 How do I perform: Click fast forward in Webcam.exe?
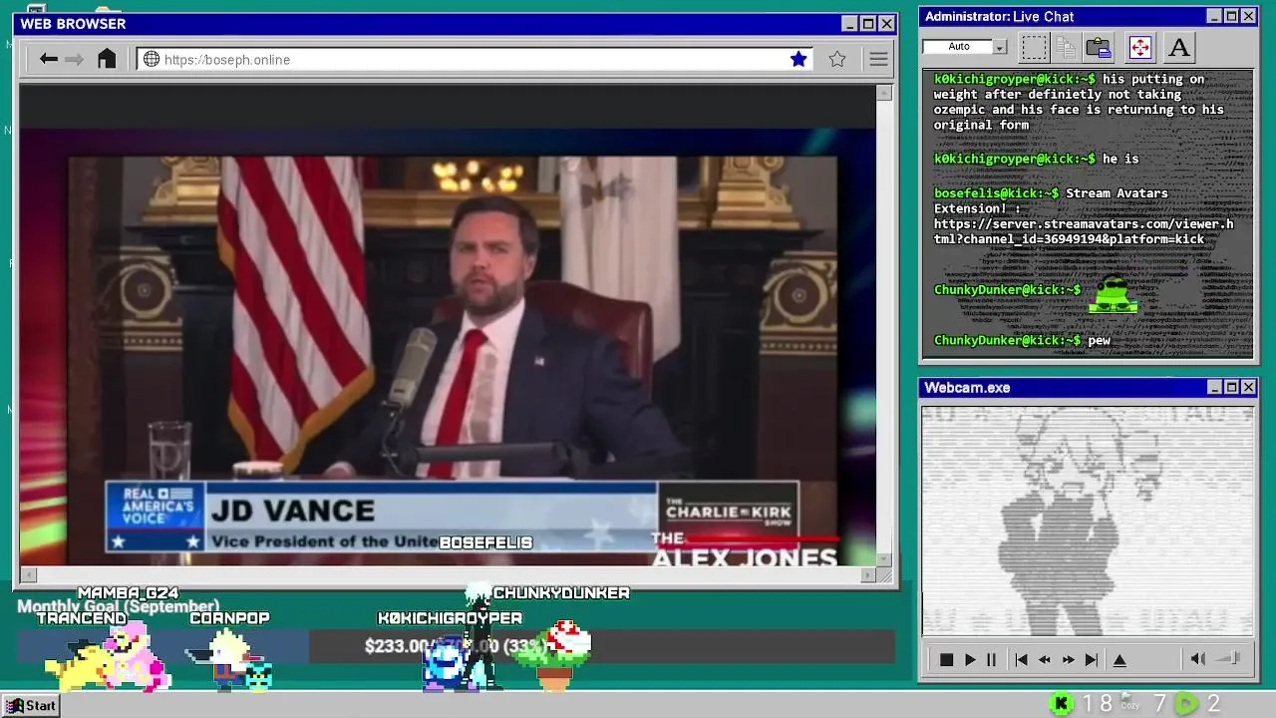(1068, 659)
